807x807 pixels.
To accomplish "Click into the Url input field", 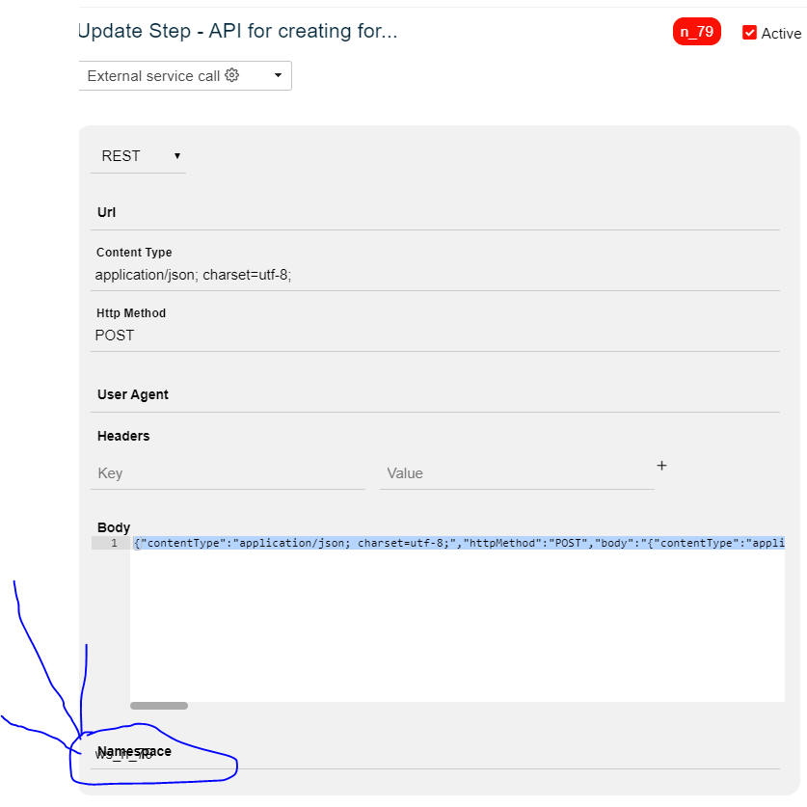I will (x=436, y=212).
